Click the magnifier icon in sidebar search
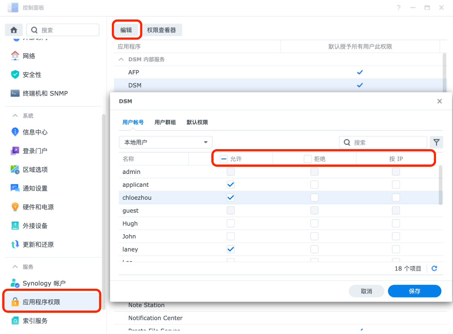Viewport: 453px width, 334px height. [x=34, y=30]
